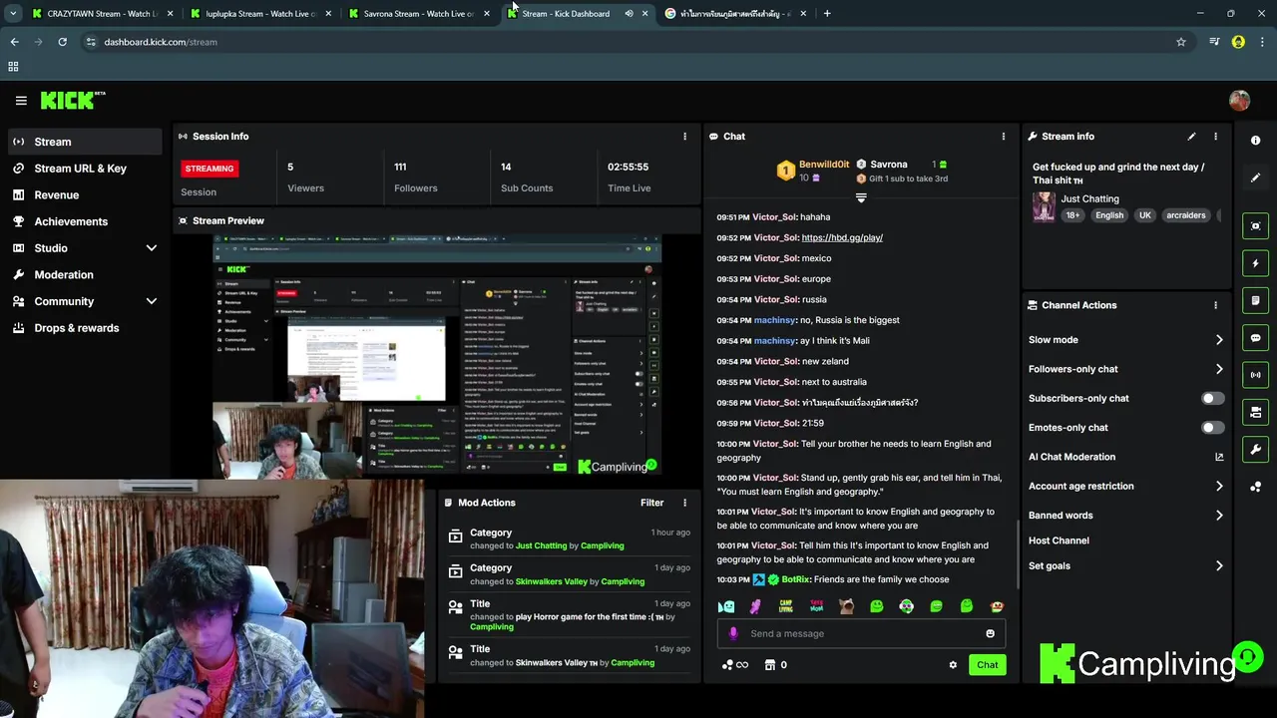This screenshot has width=1277, height=718.
Task: Open Banned words arrow
Action: [1219, 516]
